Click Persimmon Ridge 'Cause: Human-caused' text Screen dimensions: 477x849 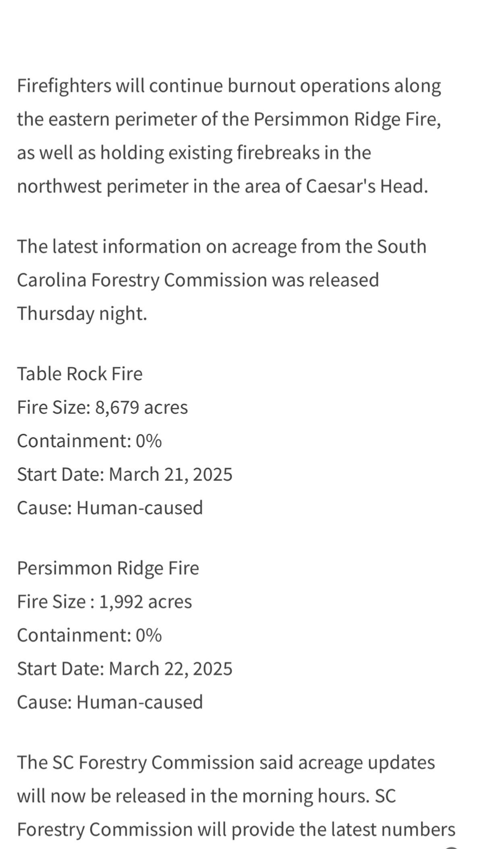tap(110, 702)
